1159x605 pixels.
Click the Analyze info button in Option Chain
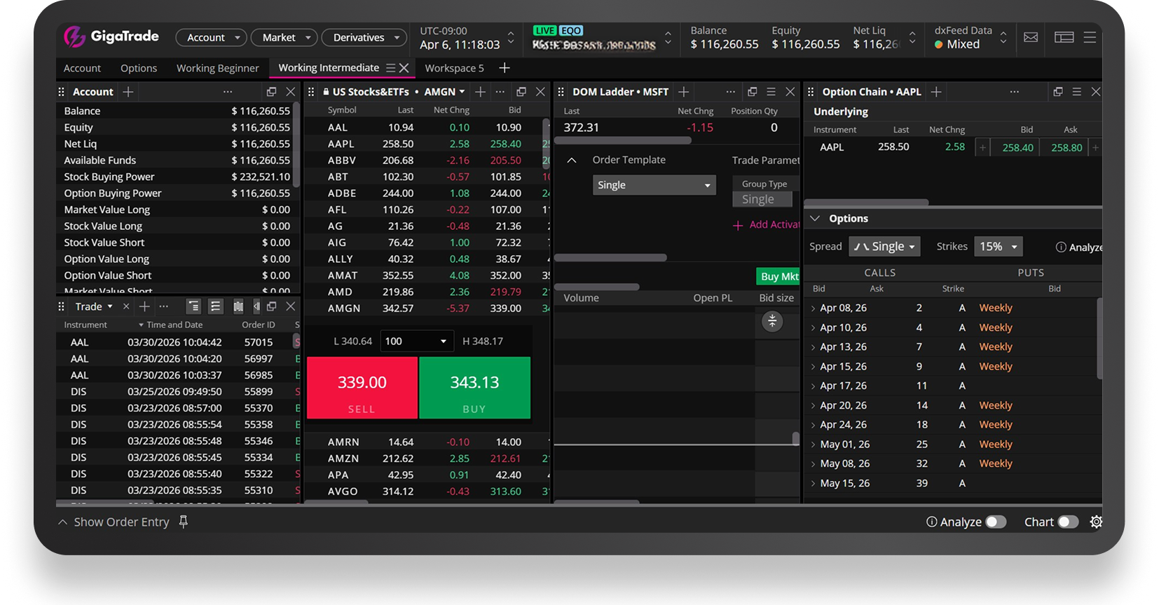pyautogui.click(x=1079, y=247)
